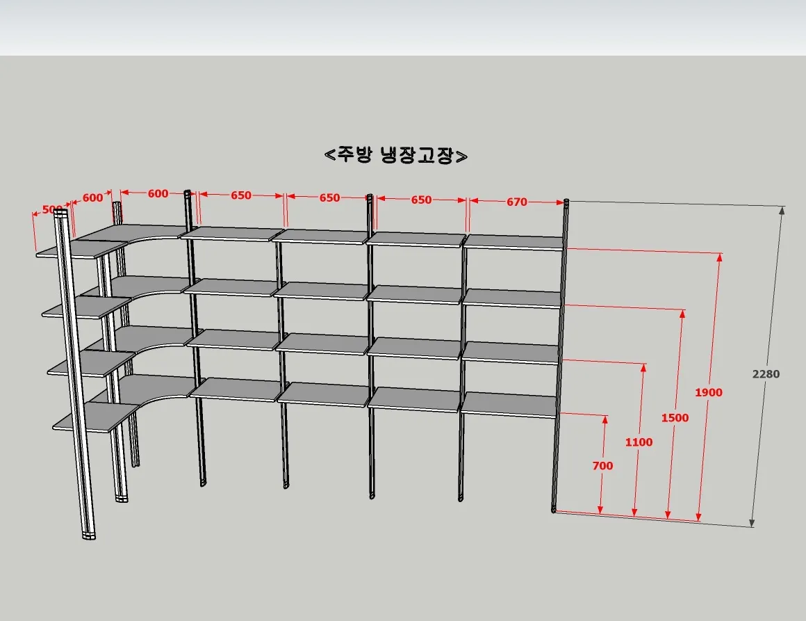Click the 500 dimension label at far left

[52, 209]
